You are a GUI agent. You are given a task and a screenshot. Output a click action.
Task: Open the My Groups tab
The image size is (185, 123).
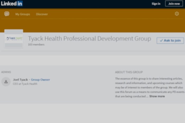(x=22, y=14)
